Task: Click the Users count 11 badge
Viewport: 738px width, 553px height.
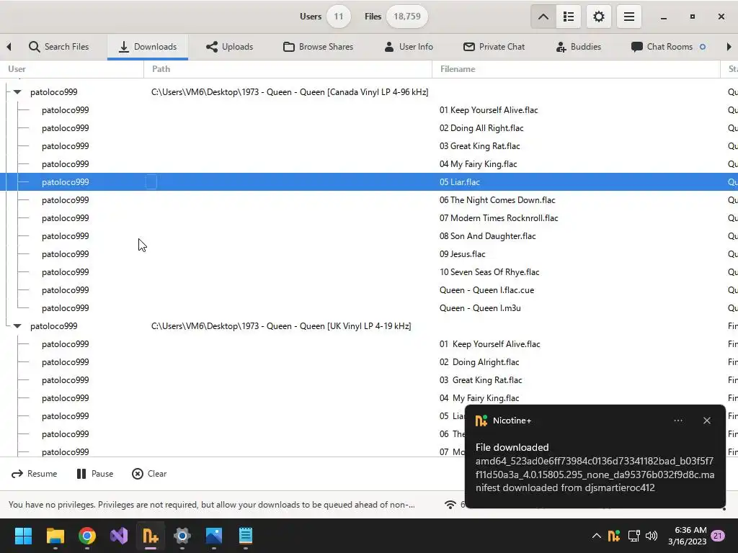Action: coord(339,17)
